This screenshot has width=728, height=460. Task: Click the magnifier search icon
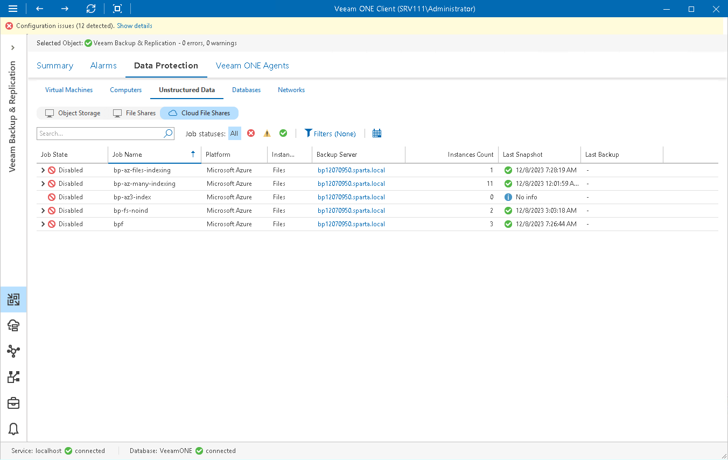coord(169,134)
